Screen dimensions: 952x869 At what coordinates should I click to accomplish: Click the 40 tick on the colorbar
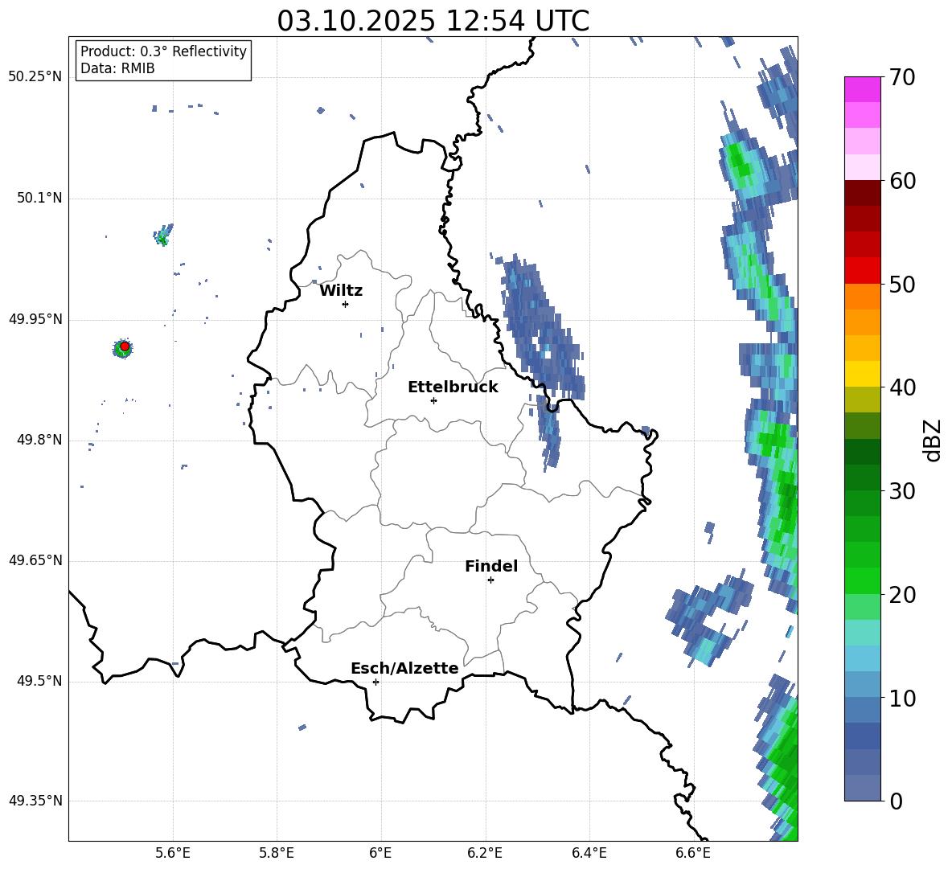click(x=902, y=387)
